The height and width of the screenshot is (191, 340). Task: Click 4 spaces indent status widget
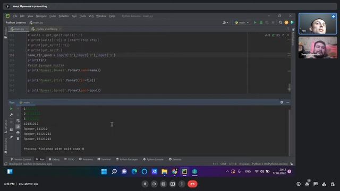(x=244, y=164)
